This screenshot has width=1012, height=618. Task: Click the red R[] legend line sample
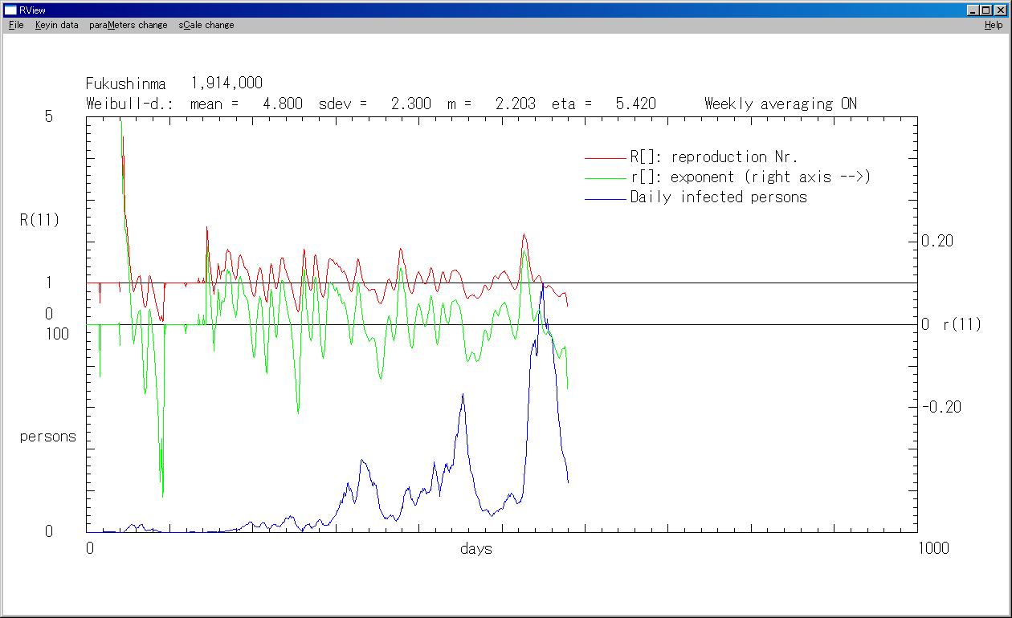(605, 158)
